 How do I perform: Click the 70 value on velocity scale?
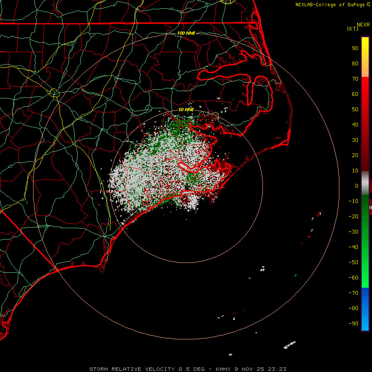(x=355, y=79)
